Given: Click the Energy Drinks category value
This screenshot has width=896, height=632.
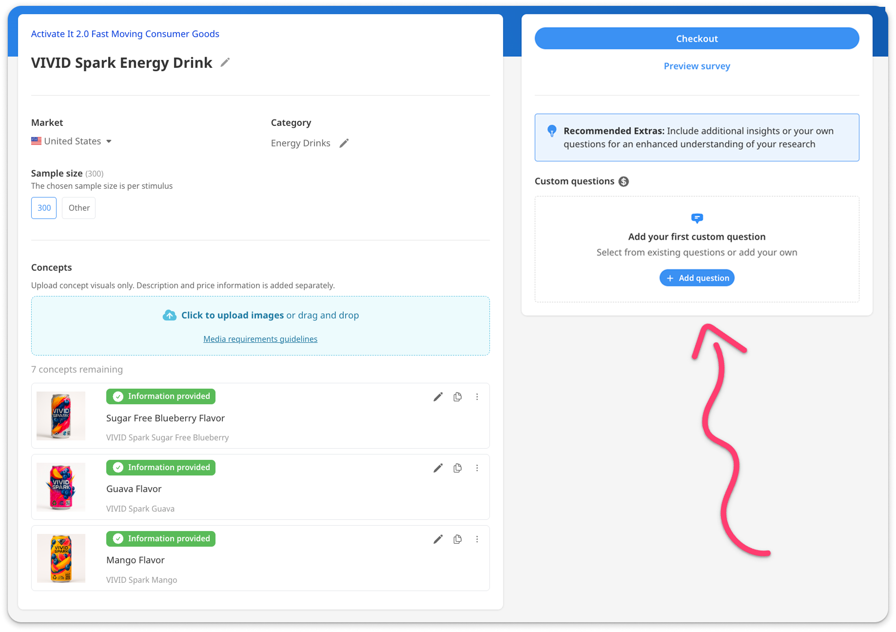Looking at the screenshot, I should pos(300,143).
